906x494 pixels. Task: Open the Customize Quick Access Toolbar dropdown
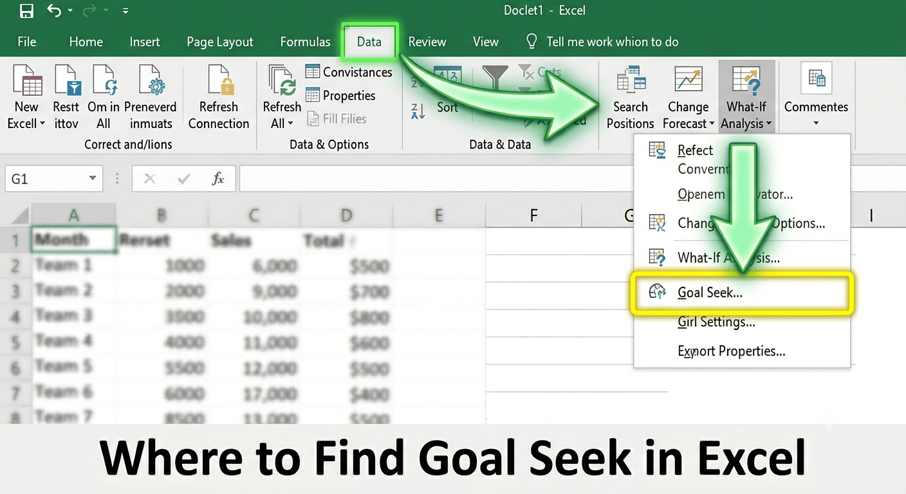pos(125,12)
